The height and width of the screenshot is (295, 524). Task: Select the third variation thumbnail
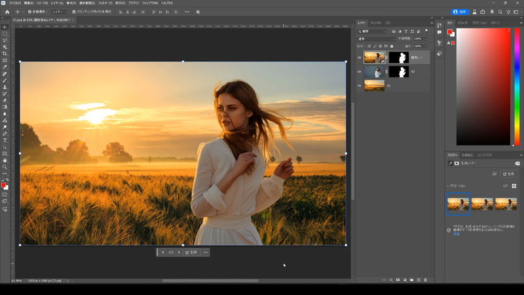tap(506, 204)
